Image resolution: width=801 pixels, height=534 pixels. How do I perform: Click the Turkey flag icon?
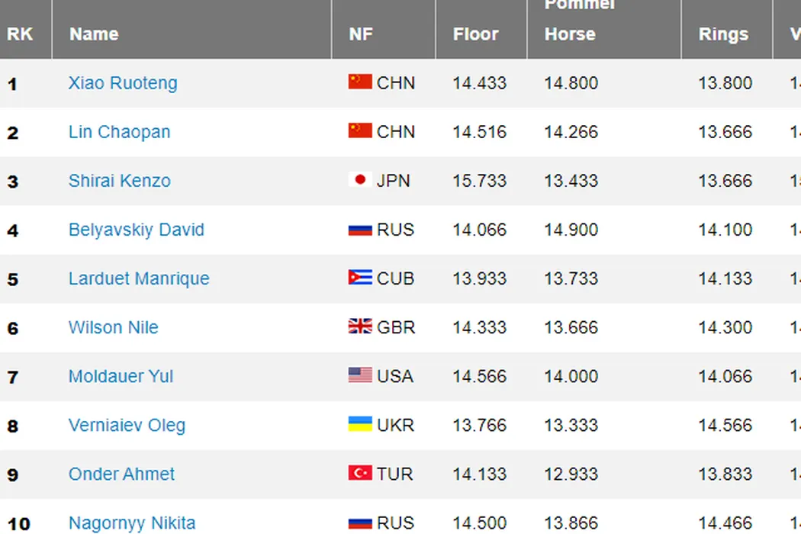pos(360,473)
